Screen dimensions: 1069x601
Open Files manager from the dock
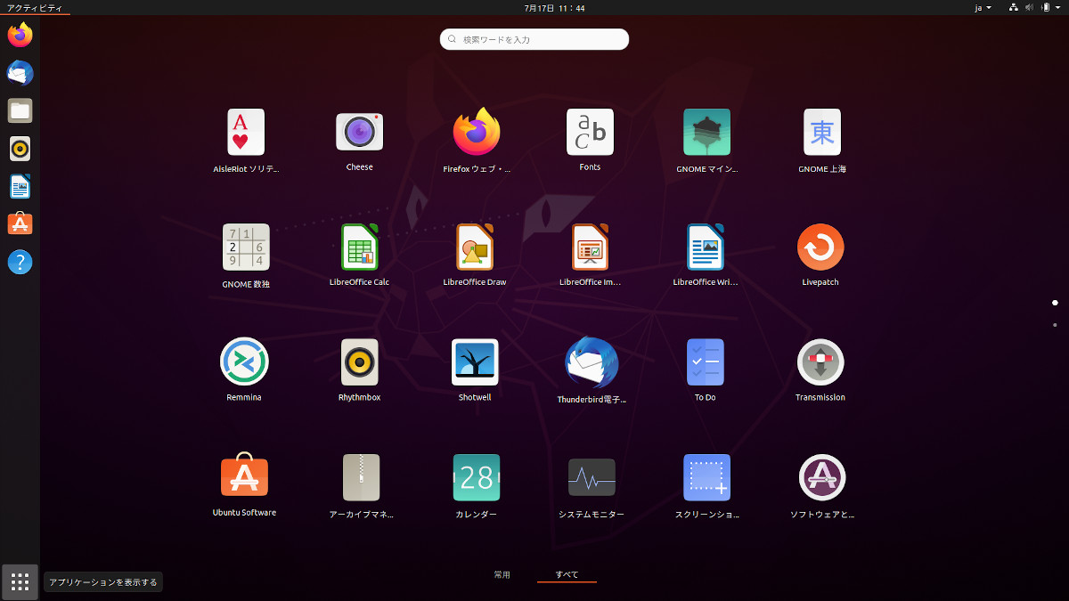click(20, 111)
